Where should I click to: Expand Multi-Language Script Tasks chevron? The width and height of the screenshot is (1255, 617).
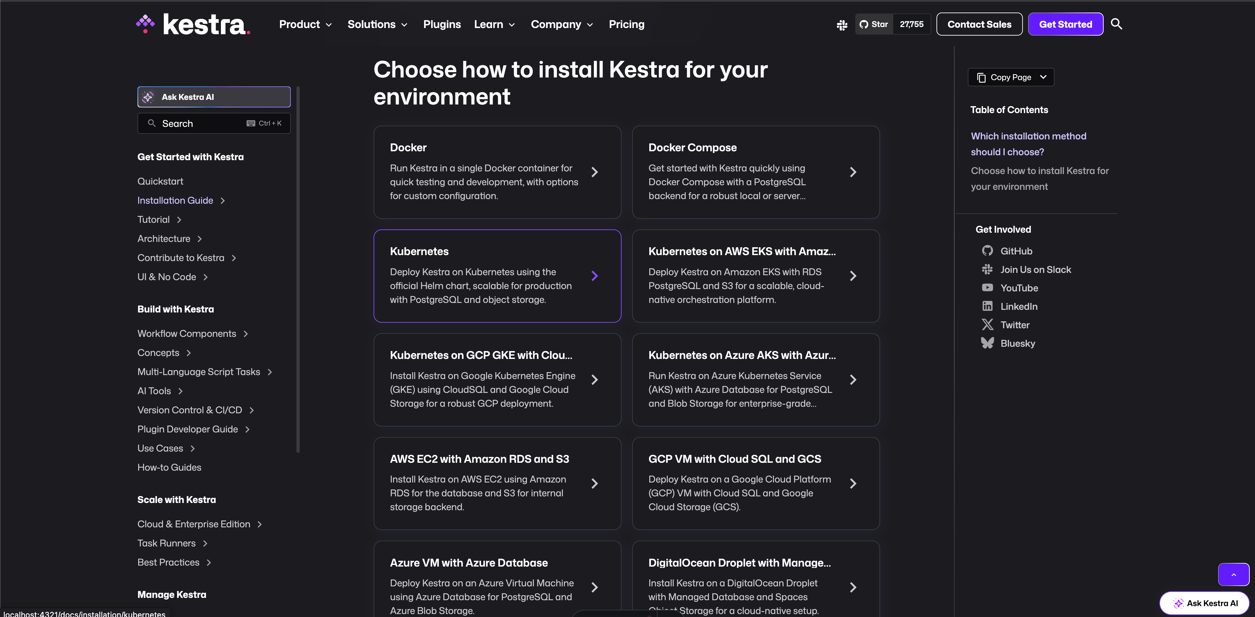[270, 372]
